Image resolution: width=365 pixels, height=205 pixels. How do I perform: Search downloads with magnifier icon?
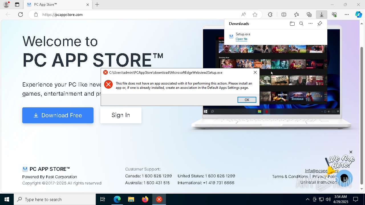[301, 24]
